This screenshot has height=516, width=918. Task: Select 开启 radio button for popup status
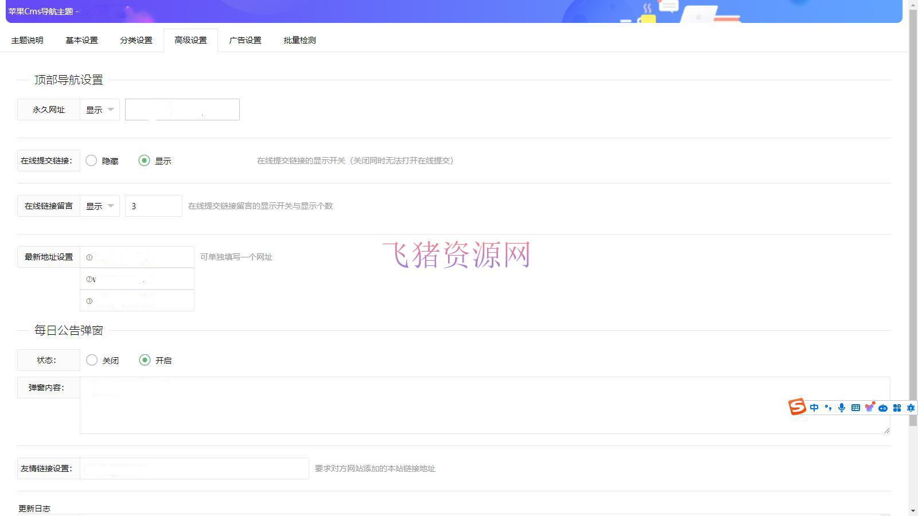point(145,360)
